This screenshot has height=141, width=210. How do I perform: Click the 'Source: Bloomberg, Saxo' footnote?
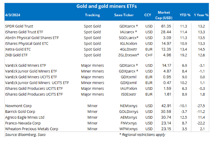[x=25, y=134]
